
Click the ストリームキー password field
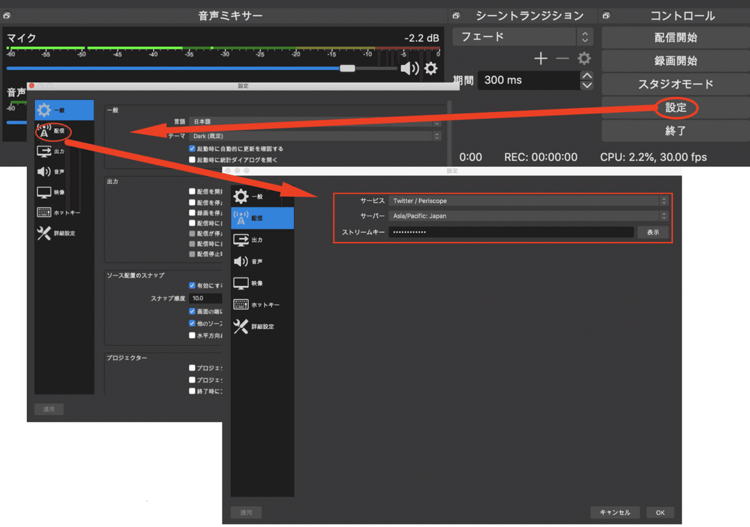[x=511, y=232]
